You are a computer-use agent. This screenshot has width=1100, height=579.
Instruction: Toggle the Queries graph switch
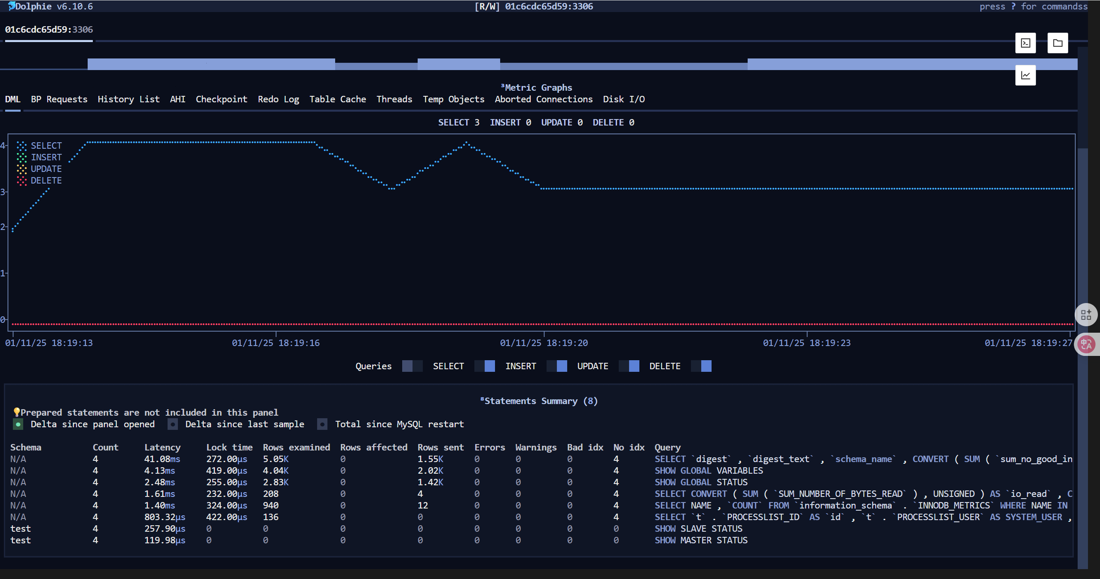pos(412,366)
